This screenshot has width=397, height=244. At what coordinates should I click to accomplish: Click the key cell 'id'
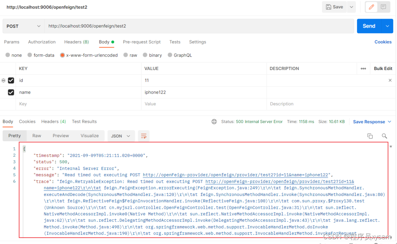point(79,80)
